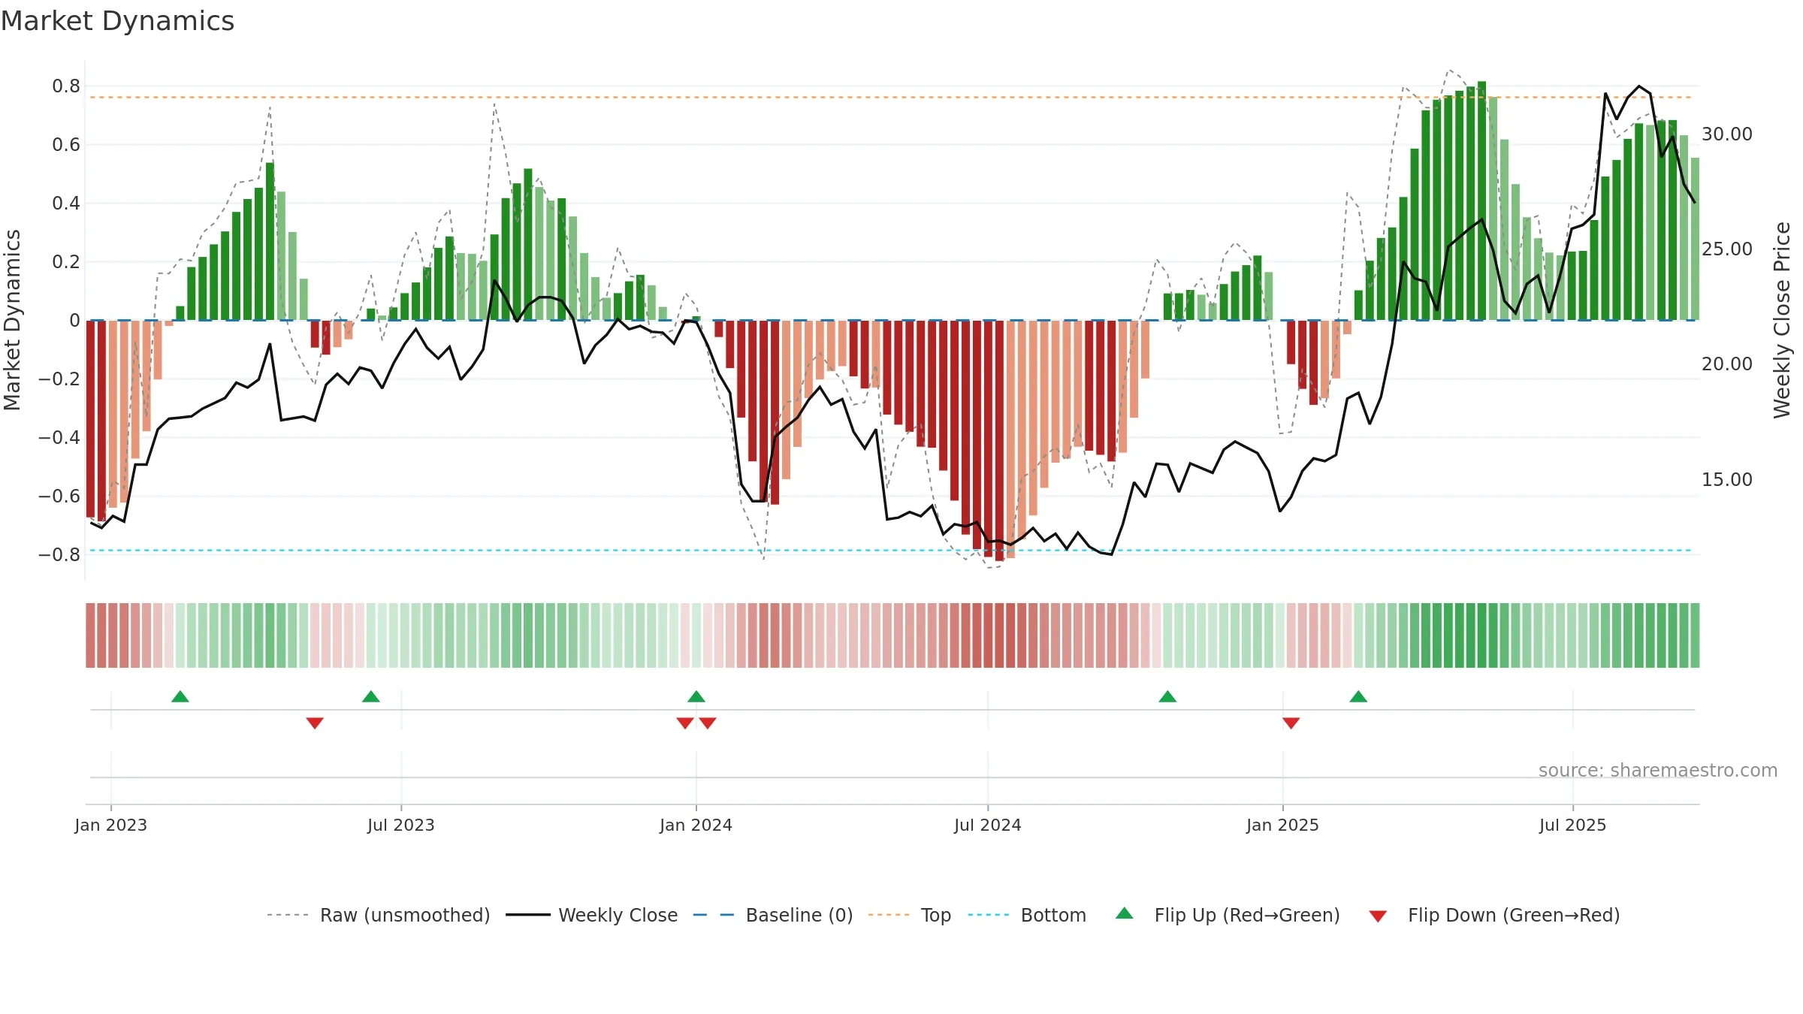Select flip-down marker between Jan 2023 and Jul 2023
Image resolution: width=1803 pixels, height=1014 pixels.
tap(315, 723)
